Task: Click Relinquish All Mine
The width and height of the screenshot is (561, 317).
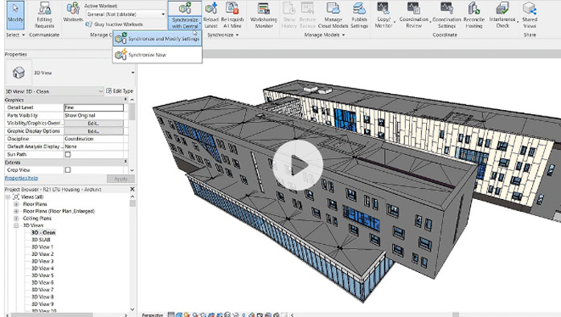Action: 232,15
